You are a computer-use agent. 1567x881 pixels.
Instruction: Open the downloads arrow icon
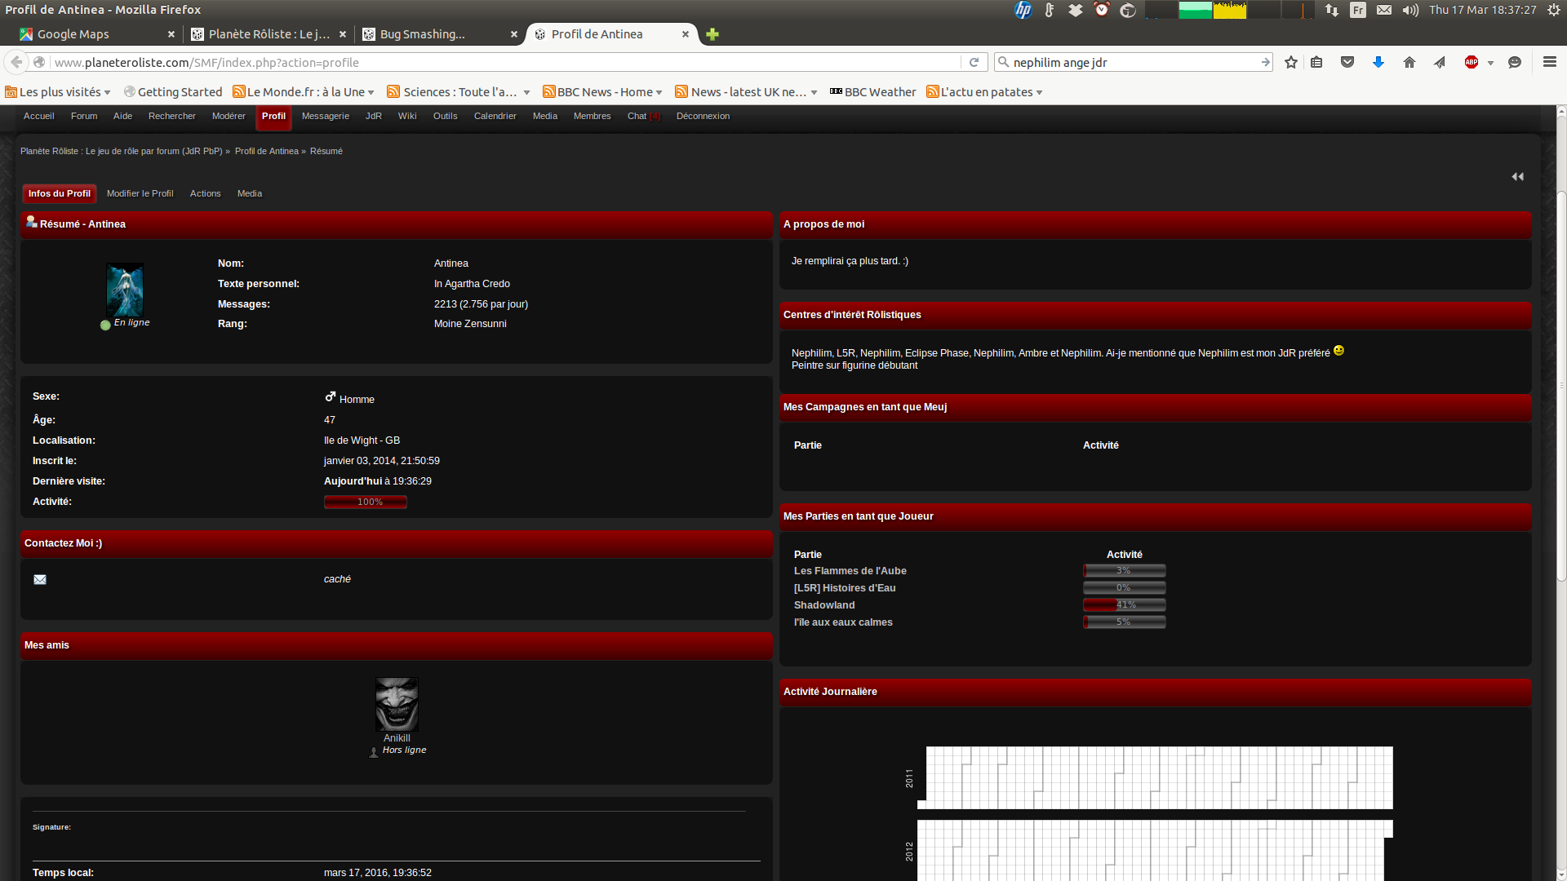1378,63
